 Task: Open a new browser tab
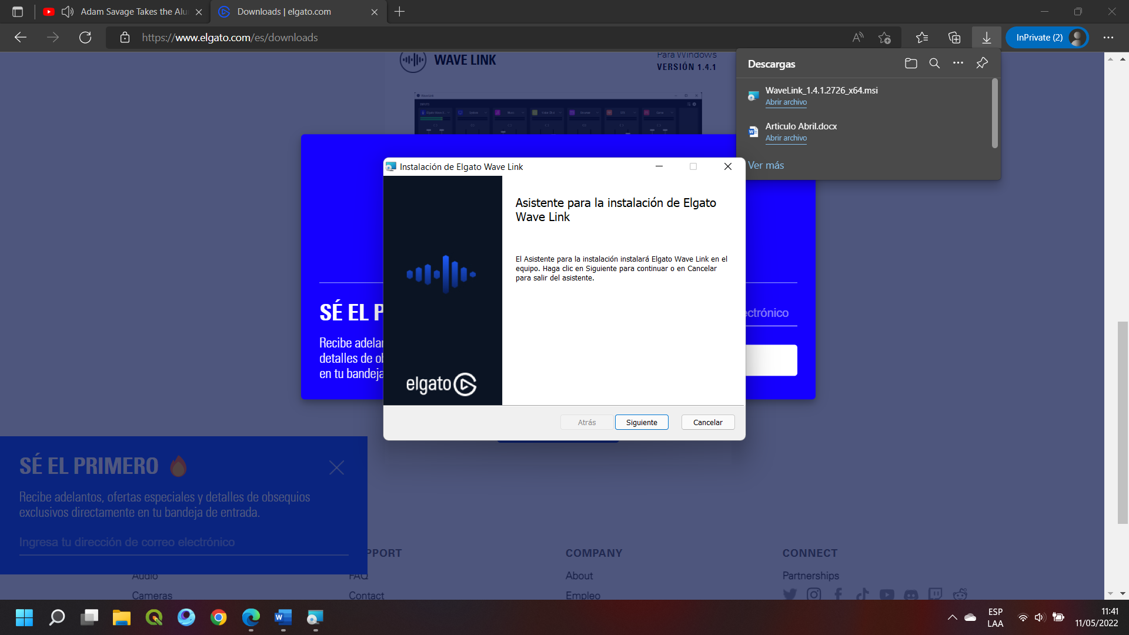click(399, 12)
